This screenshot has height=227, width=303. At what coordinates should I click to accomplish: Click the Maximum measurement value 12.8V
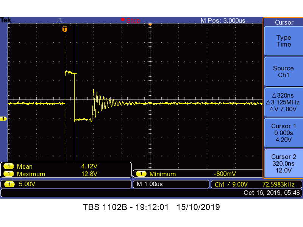(89, 174)
